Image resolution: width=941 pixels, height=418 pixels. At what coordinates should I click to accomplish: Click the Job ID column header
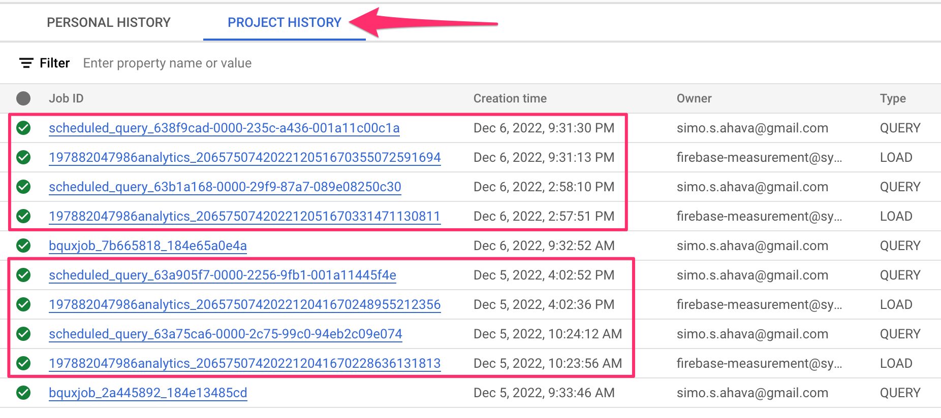pos(66,98)
